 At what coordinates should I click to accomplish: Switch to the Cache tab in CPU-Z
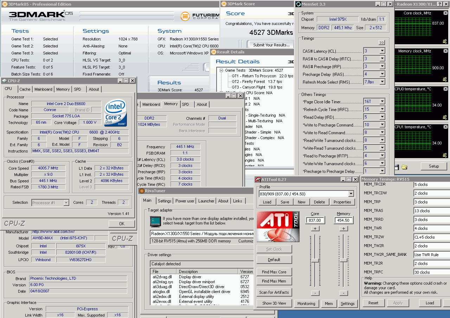point(25,89)
